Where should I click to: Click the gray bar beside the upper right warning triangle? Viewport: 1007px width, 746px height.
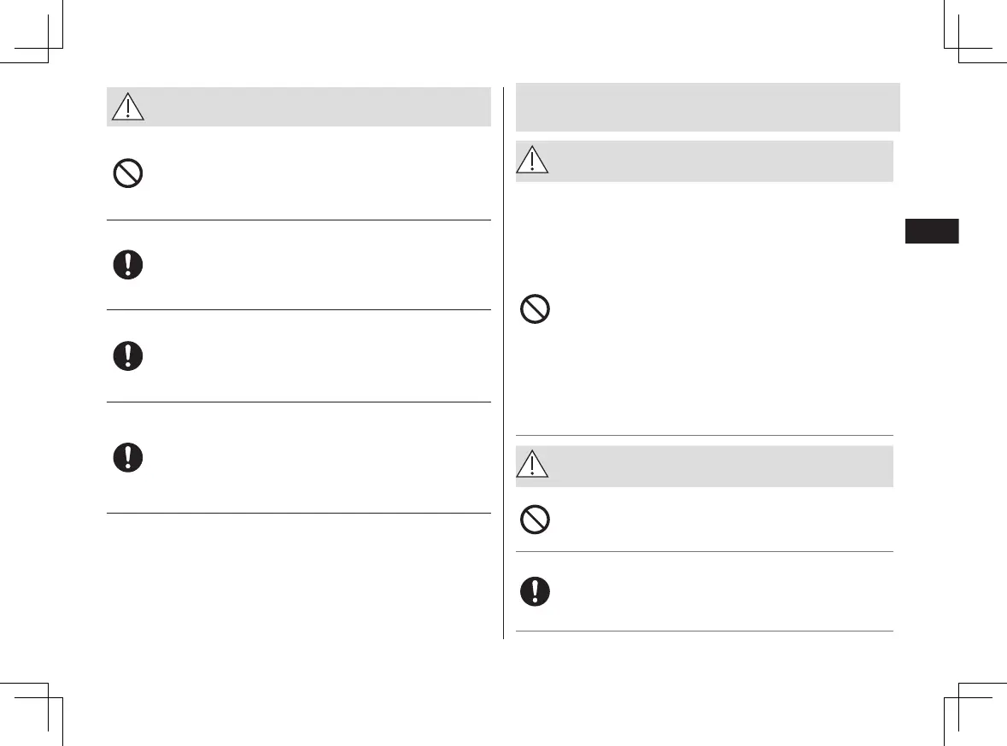[717, 161]
